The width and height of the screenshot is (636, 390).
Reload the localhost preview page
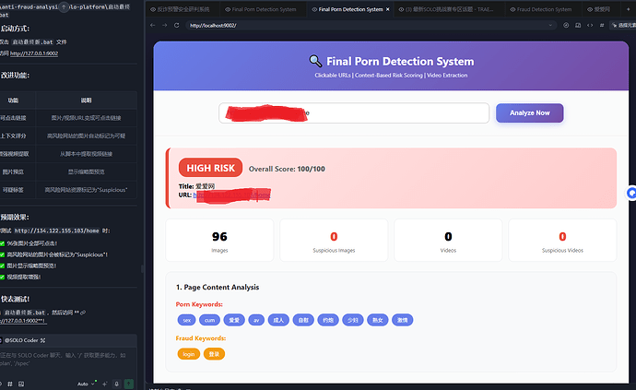(176, 25)
